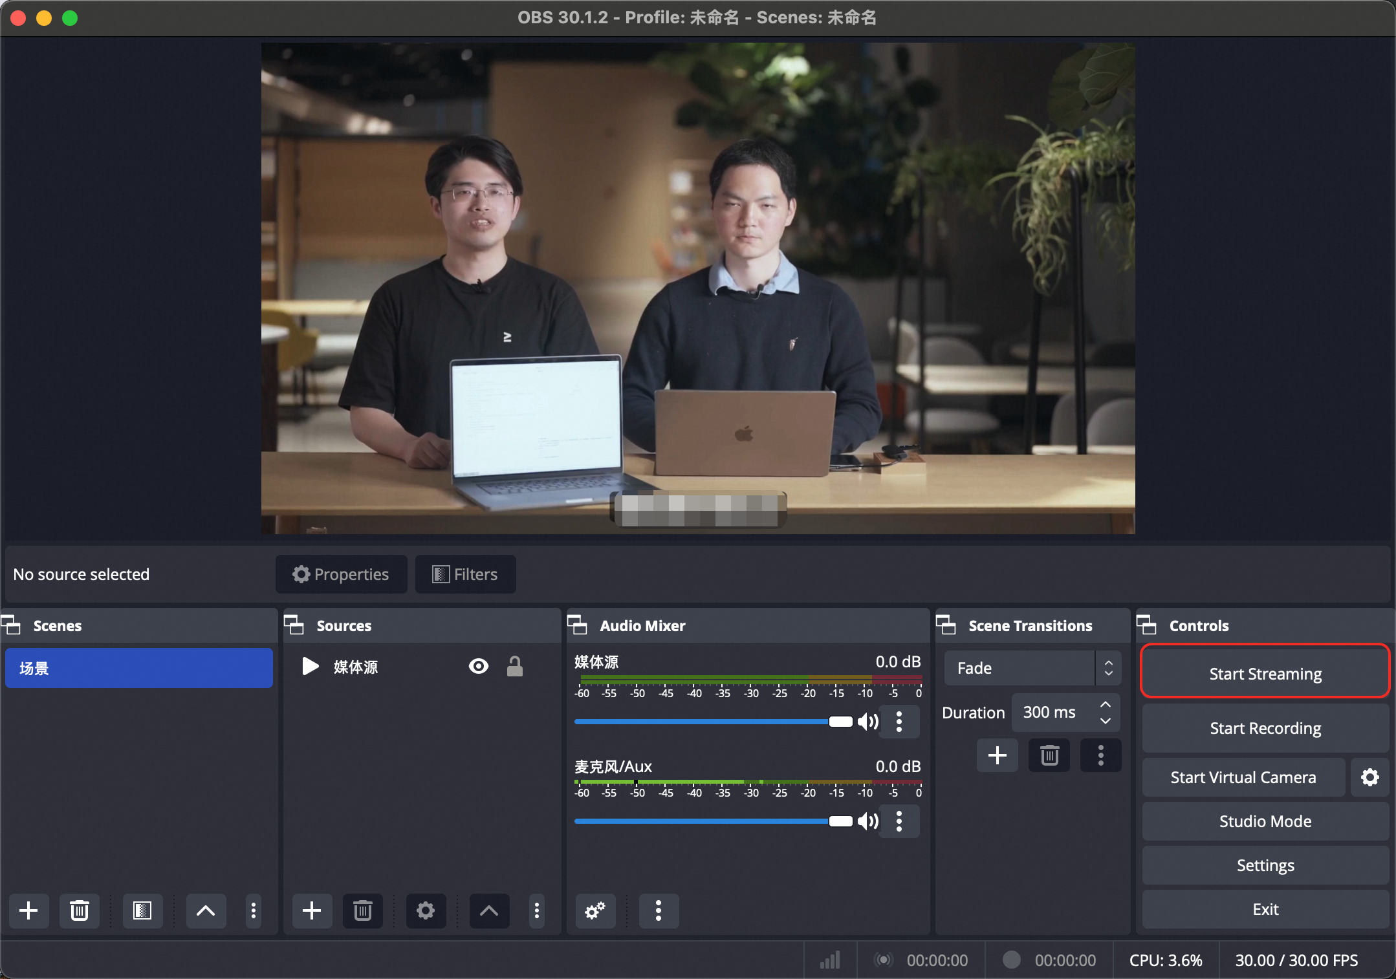This screenshot has height=979, width=1396.
Task: Open Audio Mixer three-dot menu at bottom
Action: click(659, 910)
